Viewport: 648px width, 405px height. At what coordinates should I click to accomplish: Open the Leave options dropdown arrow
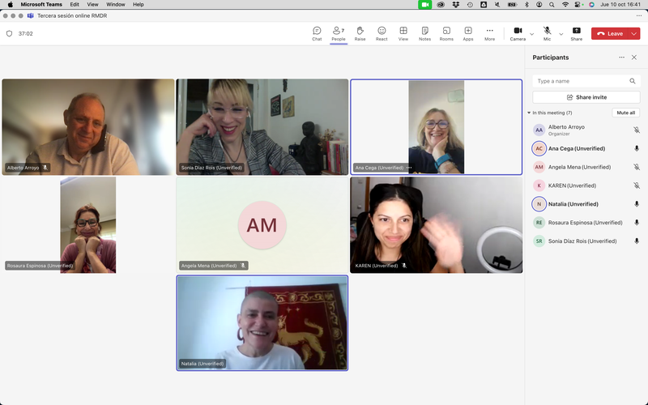point(634,33)
